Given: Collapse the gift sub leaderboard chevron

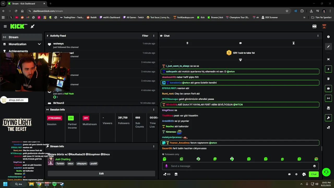Looking at the screenshot, I should pos(240,60).
